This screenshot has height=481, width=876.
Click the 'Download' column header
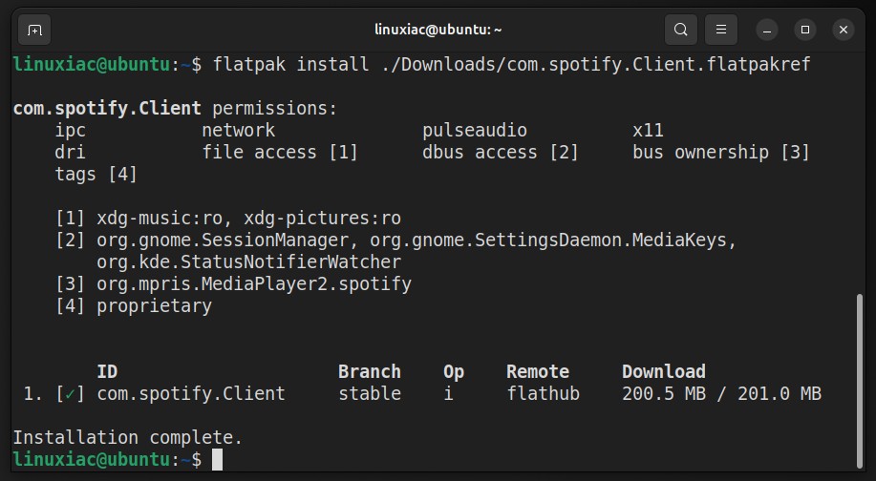click(664, 371)
